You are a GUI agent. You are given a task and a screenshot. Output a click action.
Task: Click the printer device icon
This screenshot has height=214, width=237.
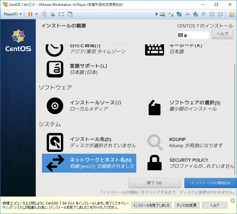click(187, 14)
